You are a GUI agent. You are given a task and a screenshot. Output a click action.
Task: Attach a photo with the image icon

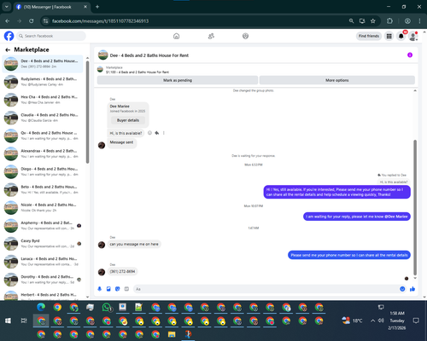click(x=108, y=289)
